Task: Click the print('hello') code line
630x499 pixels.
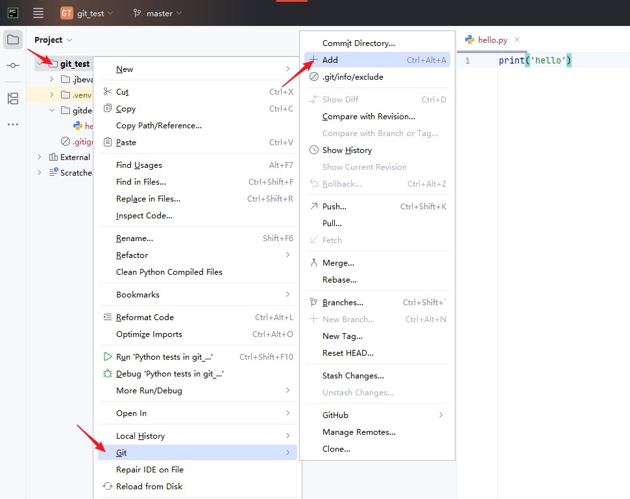Action: tap(535, 60)
